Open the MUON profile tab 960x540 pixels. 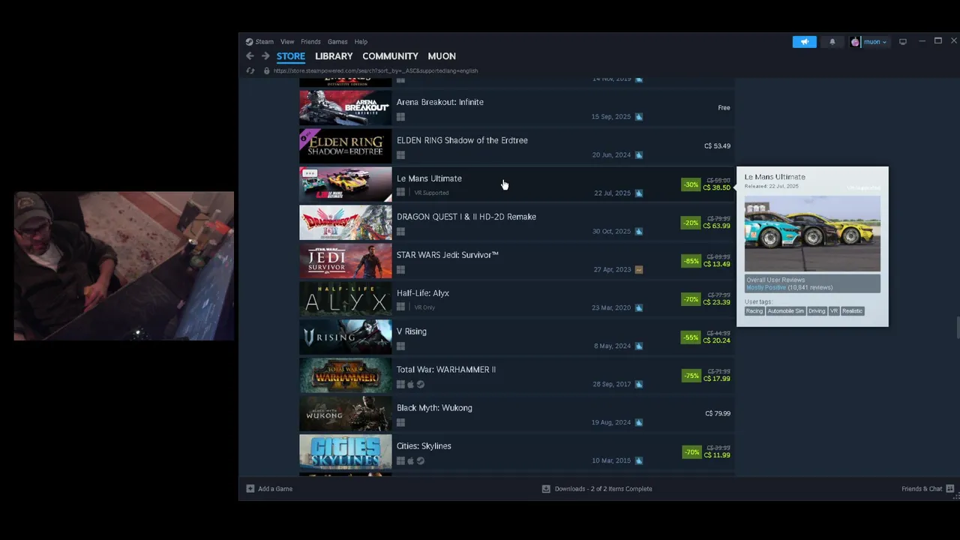442,56
